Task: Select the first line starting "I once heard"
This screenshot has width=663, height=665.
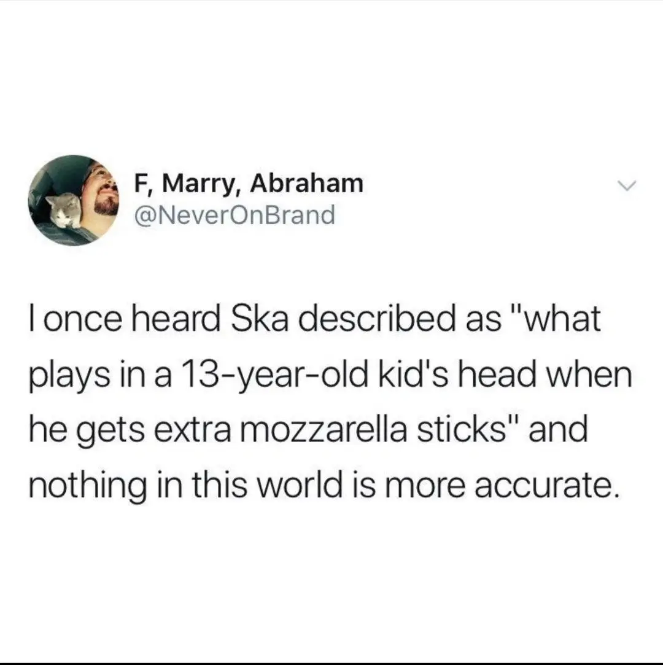Action: click(x=315, y=319)
